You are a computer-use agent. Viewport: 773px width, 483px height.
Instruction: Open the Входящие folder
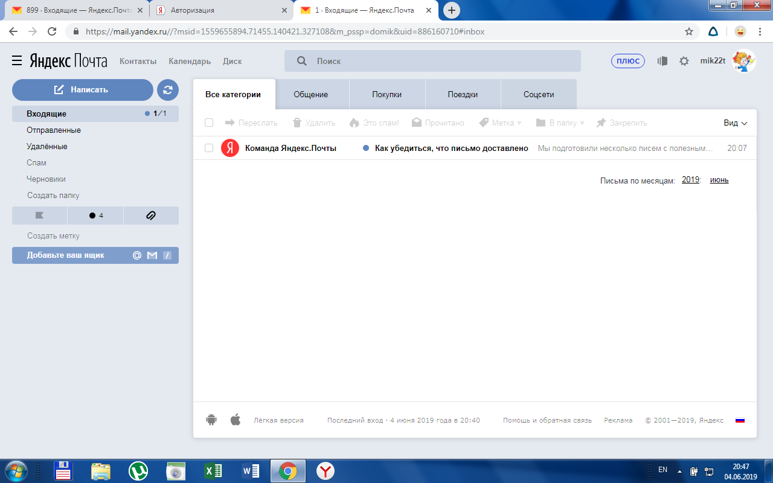pyautogui.click(x=95, y=114)
